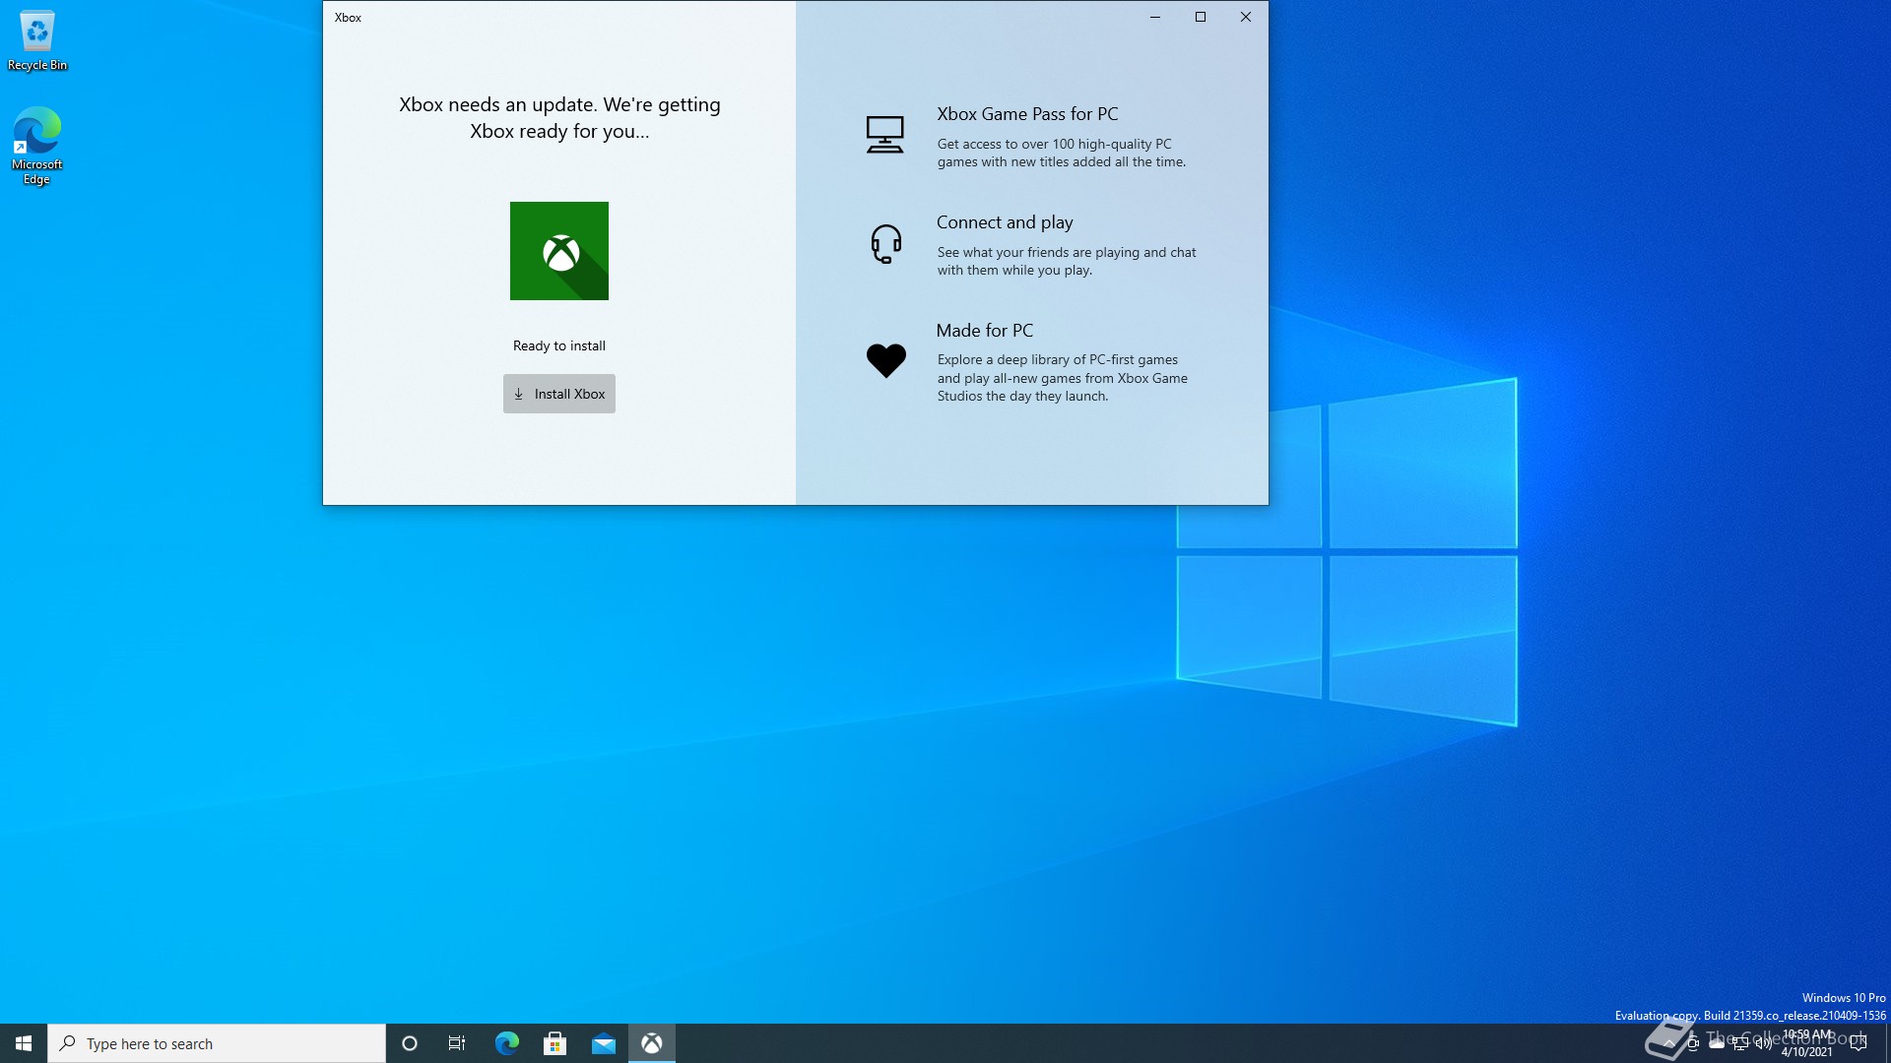This screenshot has height=1063, width=1891.
Task: Open the Action Center notifications icon
Action: pyautogui.click(x=1858, y=1043)
